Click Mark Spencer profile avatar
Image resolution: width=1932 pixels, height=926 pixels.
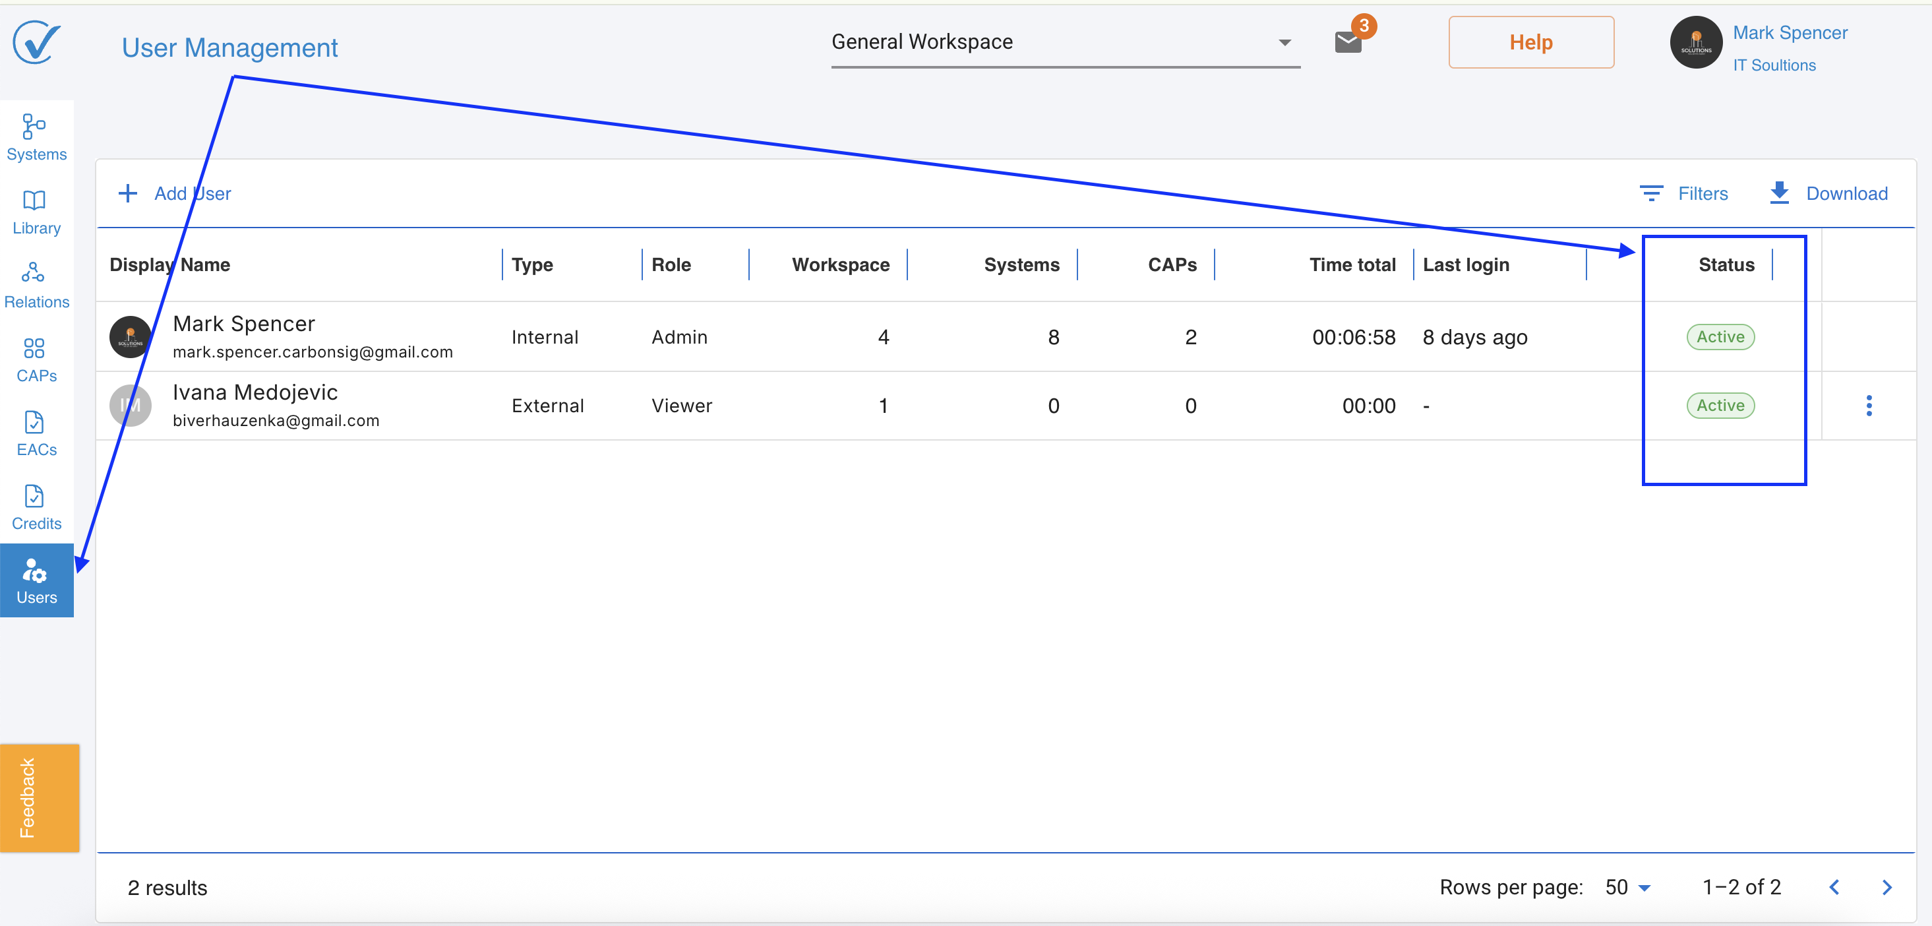tap(1695, 42)
